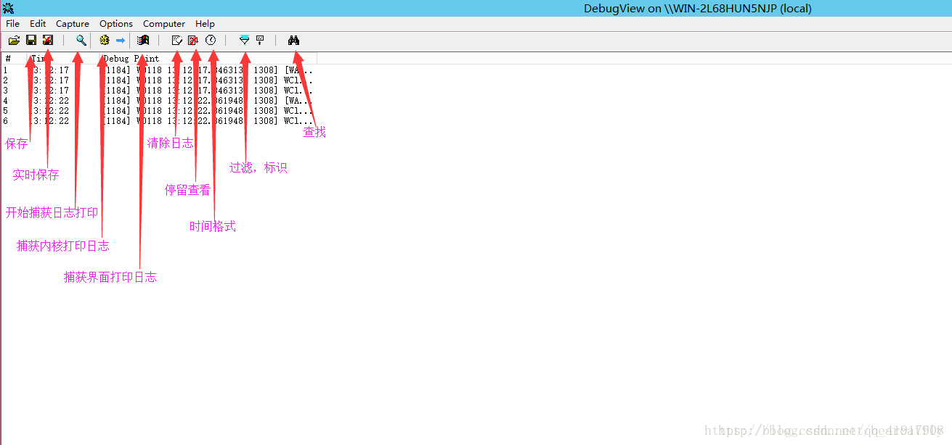The width and height of the screenshot is (952, 445).
Task: Click the # column header
Action: click(14, 59)
